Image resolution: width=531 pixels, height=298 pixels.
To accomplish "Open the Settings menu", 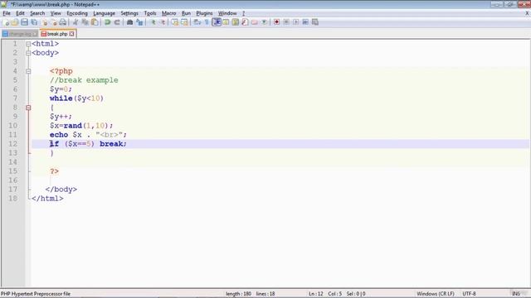I will pyautogui.click(x=129, y=13).
